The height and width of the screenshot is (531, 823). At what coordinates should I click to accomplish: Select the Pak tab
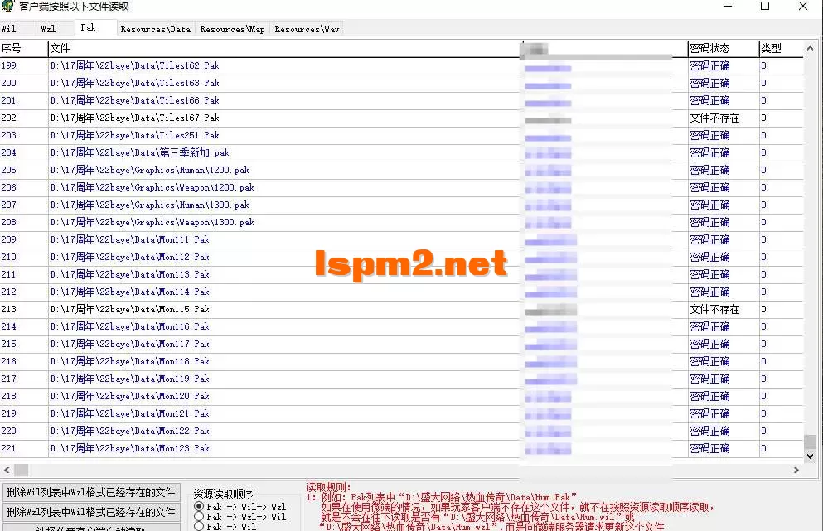click(x=88, y=28)
